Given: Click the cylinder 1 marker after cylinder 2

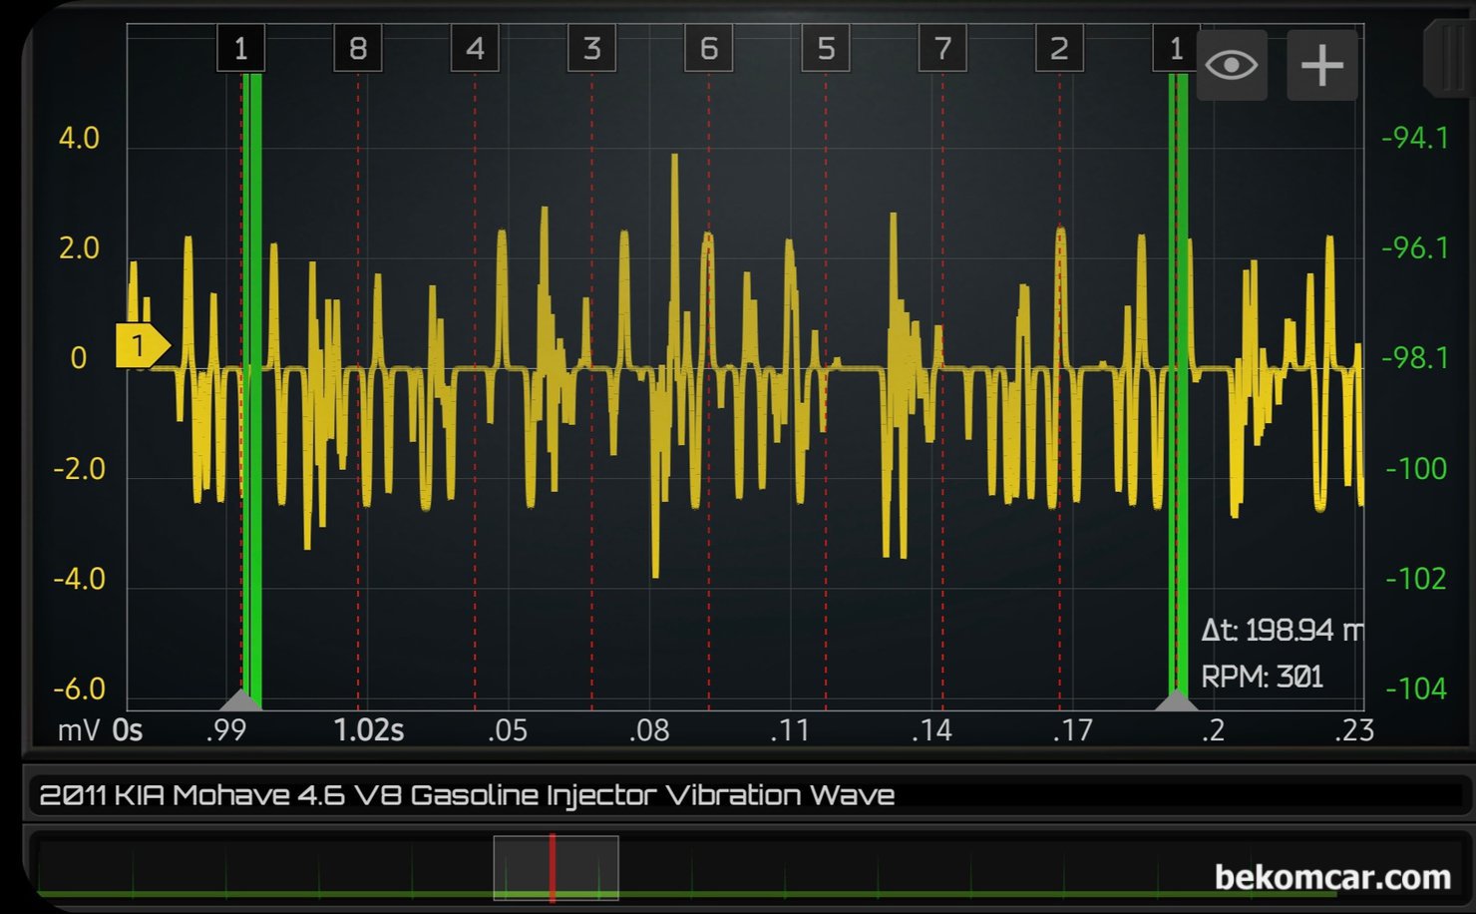Looking at the screenshot, I should [x=1175, y=49].
